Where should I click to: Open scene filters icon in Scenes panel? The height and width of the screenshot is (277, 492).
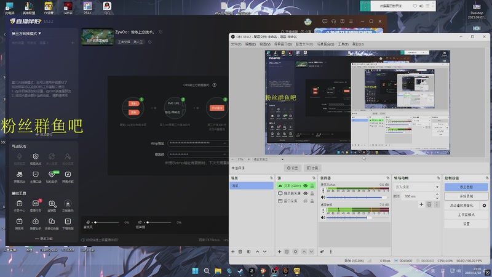[x=249, y=252]
